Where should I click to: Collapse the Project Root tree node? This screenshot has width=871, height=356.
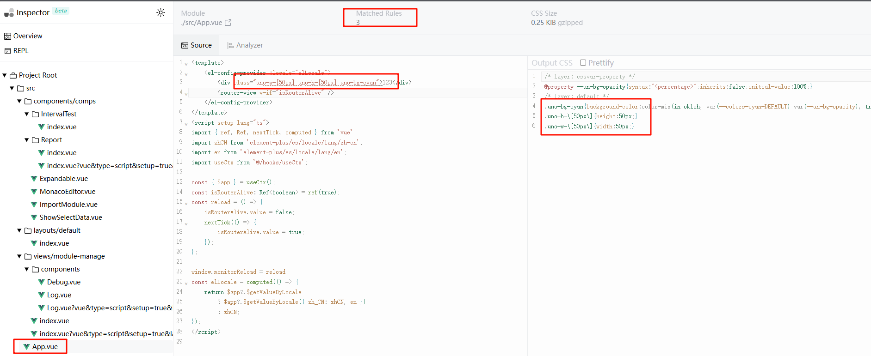coord(5,75)
